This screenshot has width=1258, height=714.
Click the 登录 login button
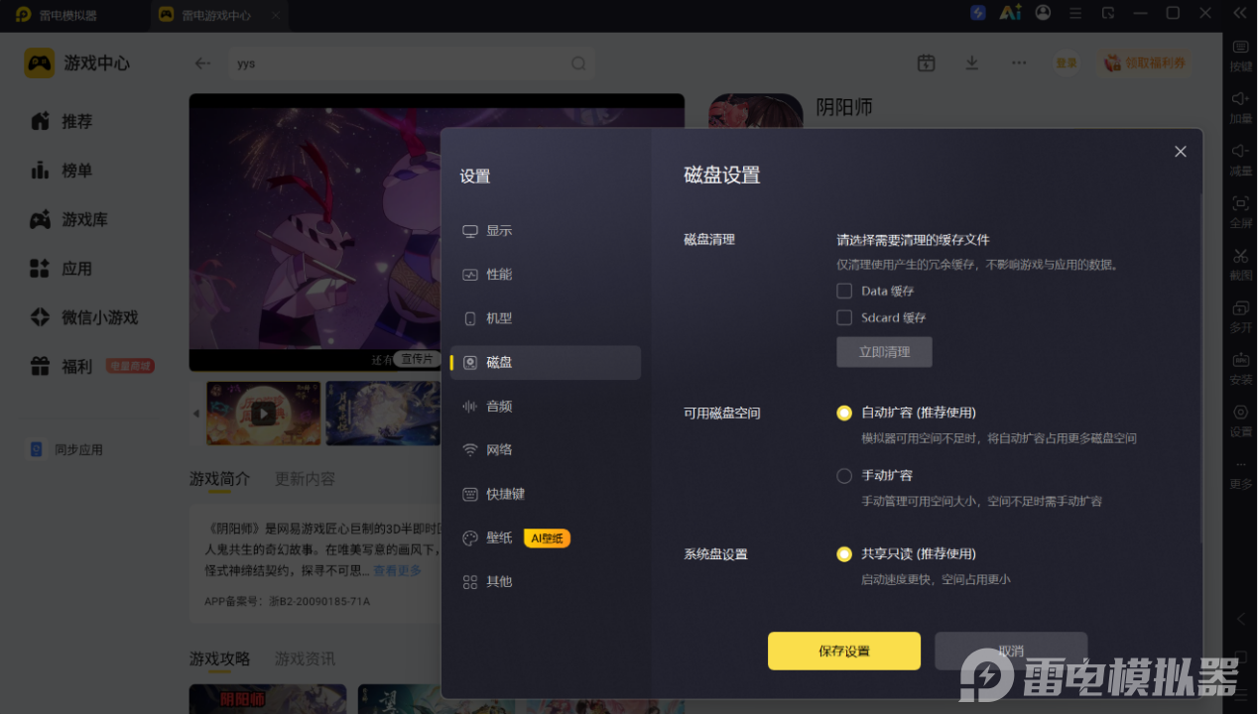click(1067, 62)
